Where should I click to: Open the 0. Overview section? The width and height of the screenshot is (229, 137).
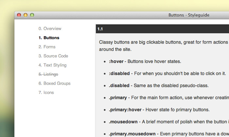(50, 28)
